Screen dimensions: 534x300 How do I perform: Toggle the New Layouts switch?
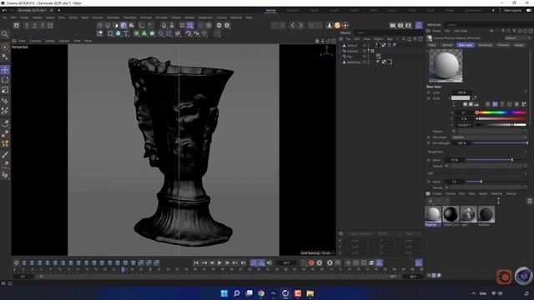click(x=529, y=10)
